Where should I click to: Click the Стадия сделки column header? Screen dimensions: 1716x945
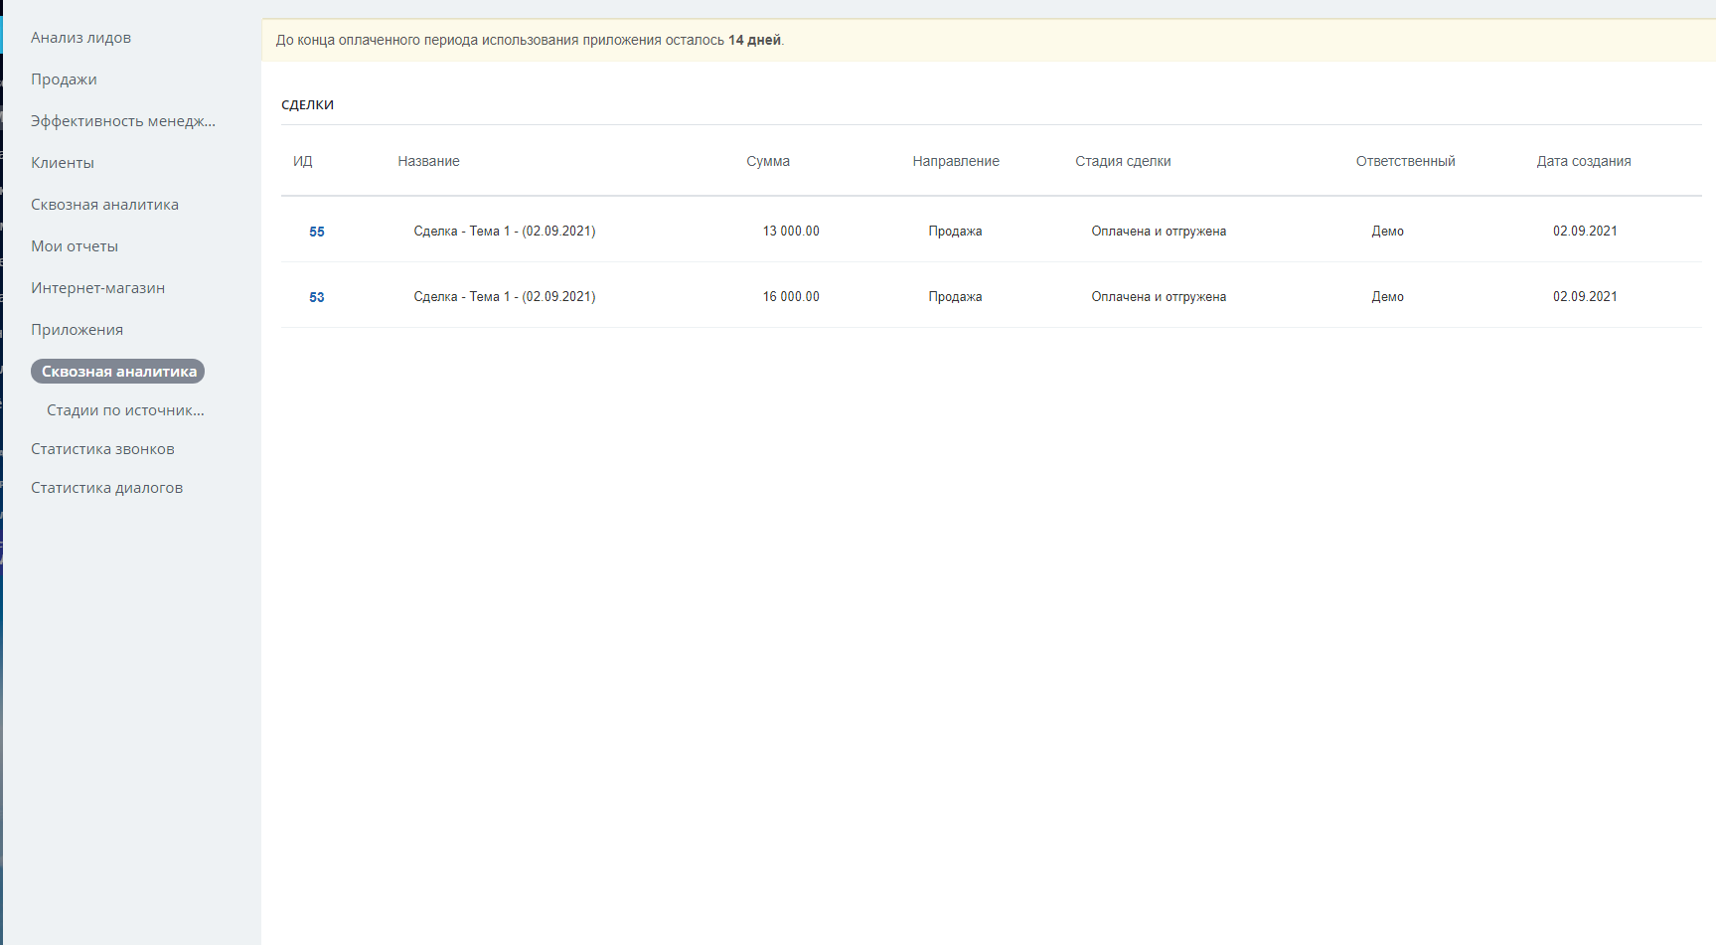[x=1123, y=161]
